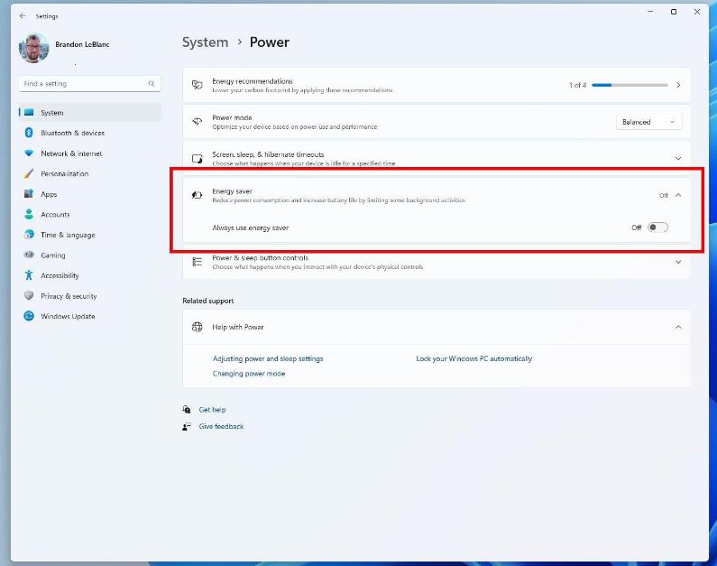717x566 pixels.
Task: Click the Bluetooth & devices sidebar icon
Action: tap(29, 133)
